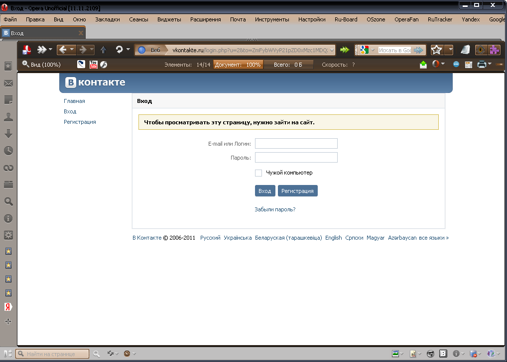Screen dimensions: 507x362
Task: Add a new panel with the plus icon
Action: pos(8,321)
